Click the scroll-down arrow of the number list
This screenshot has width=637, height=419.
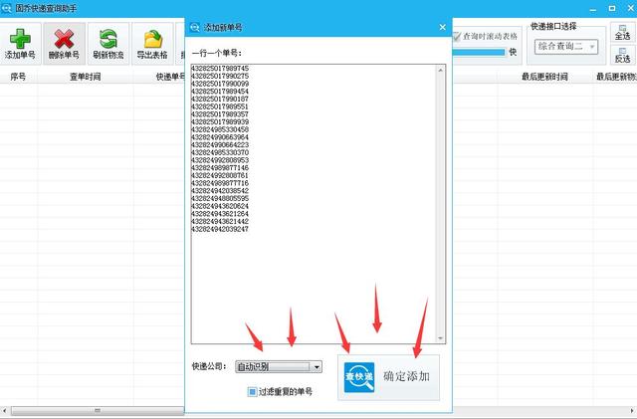pos(440,337)
